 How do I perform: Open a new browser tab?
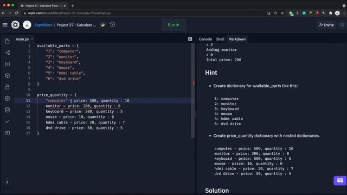pyautogui.click(x=73, y=6)
